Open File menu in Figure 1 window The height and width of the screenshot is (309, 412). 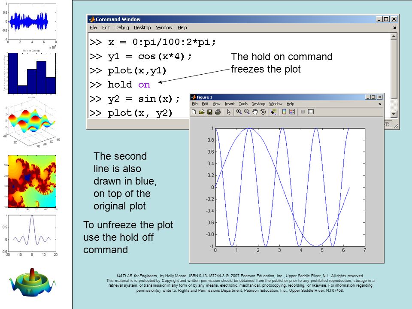[195, 104]
